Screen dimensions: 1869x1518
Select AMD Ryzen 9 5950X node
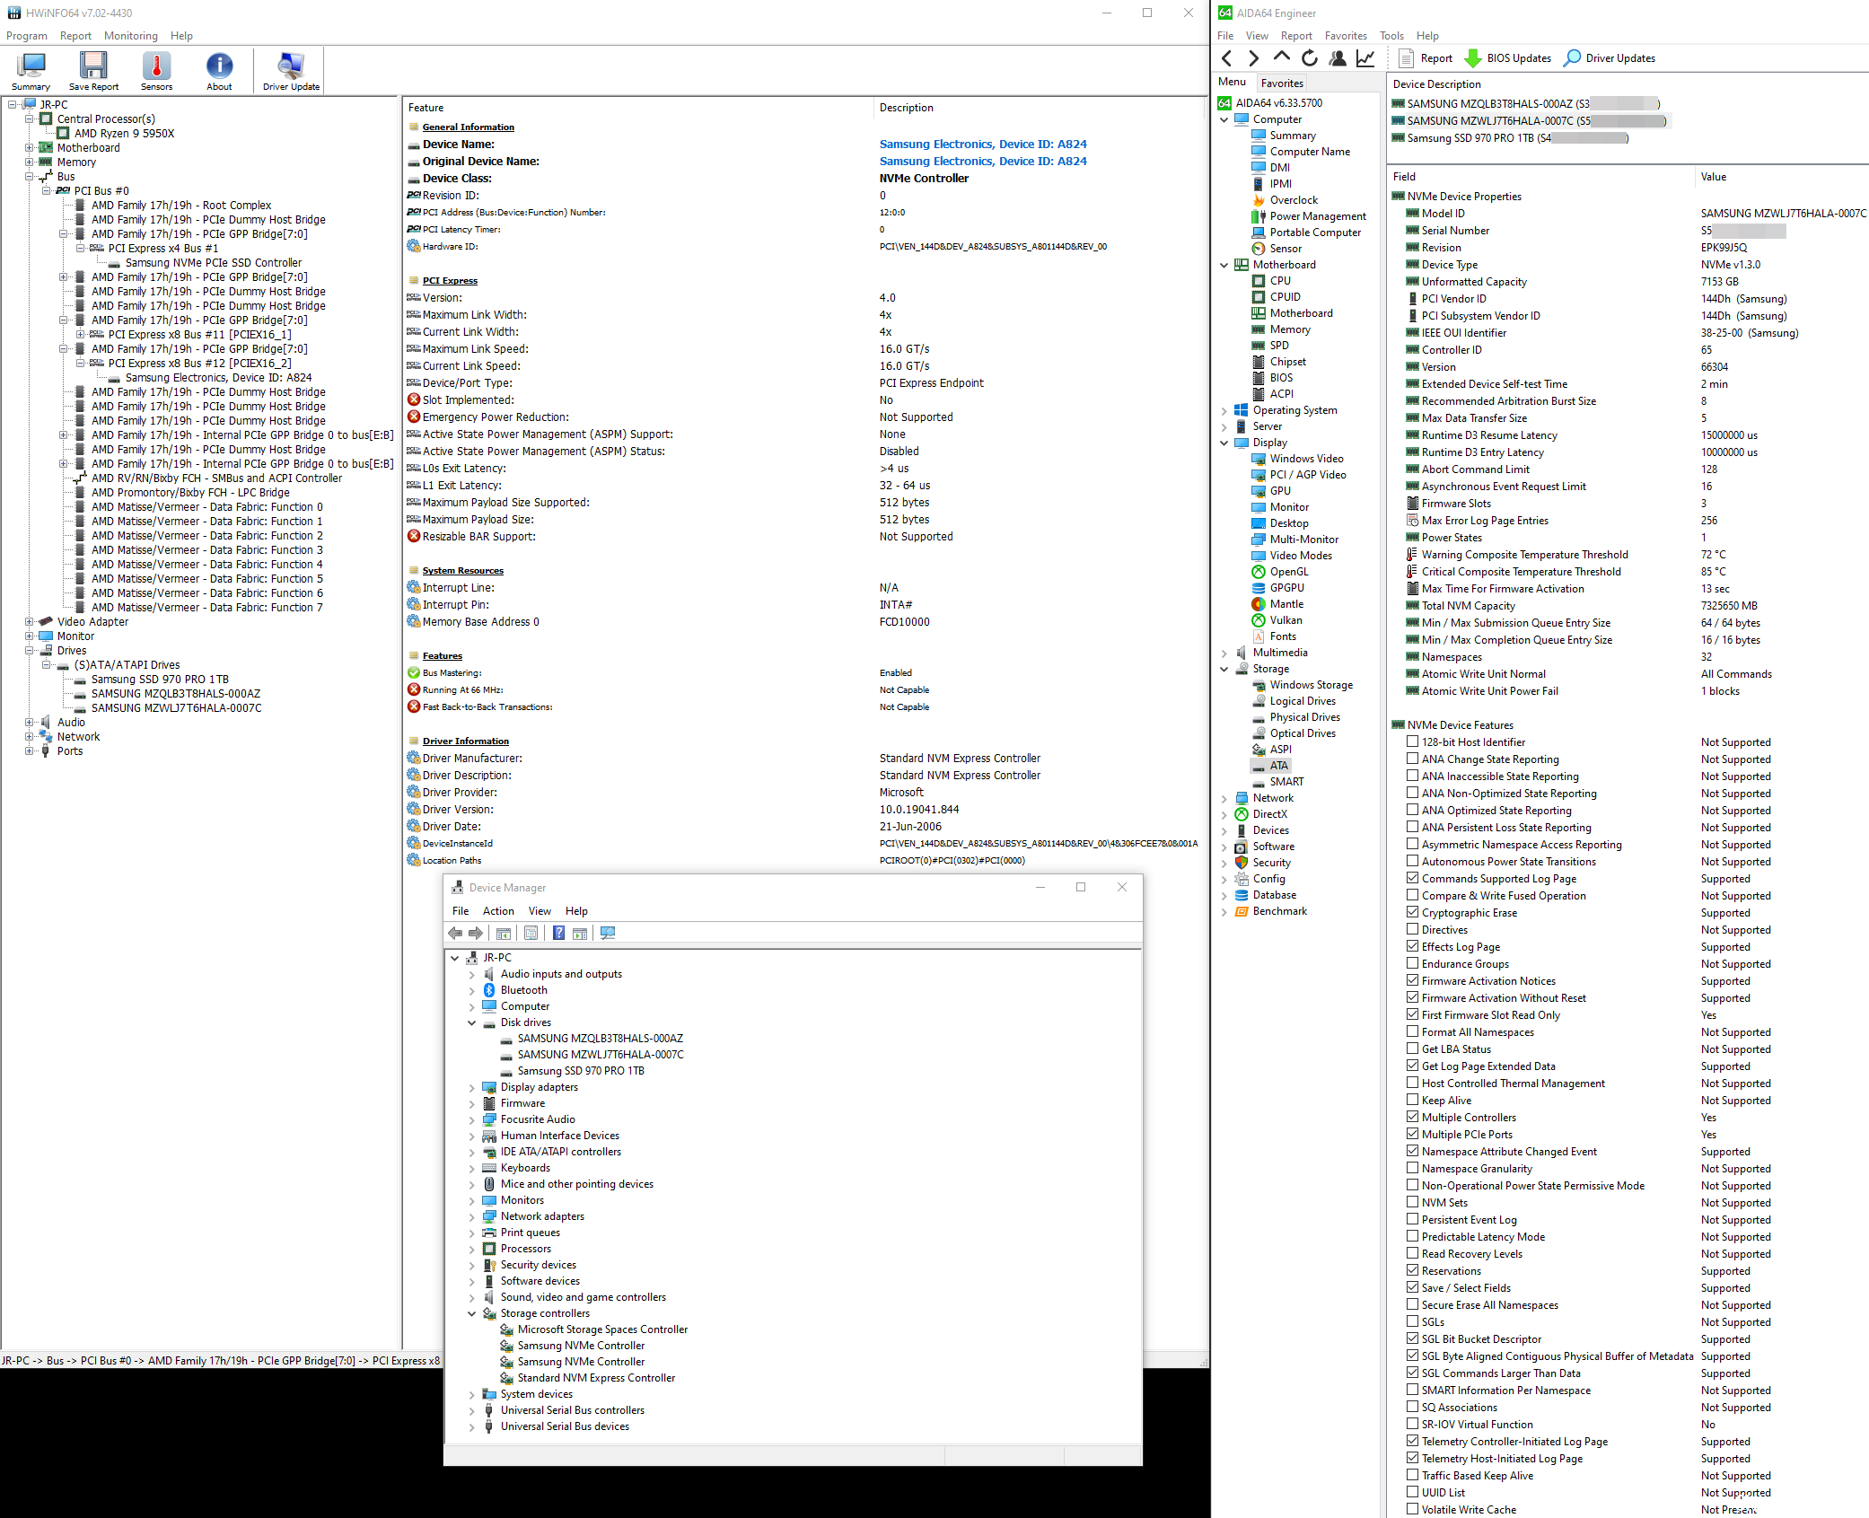pyautogui.click(x=125, y=134)
